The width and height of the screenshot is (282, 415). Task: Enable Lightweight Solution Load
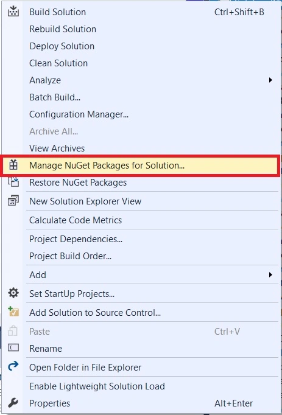97,386
